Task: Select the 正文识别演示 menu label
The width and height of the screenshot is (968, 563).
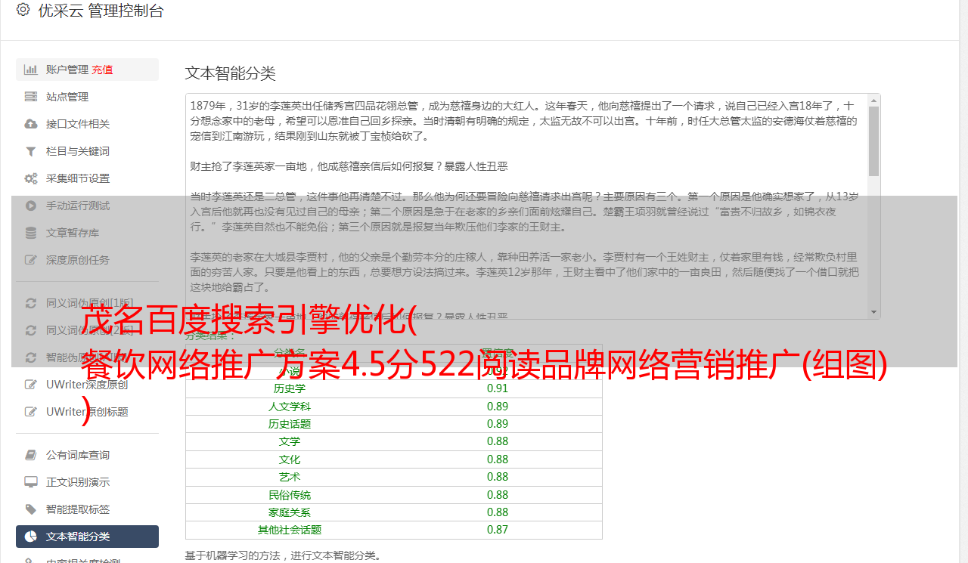Action: [78, 482]
